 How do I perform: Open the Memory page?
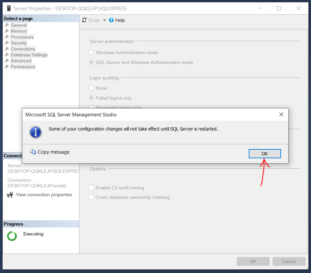pyautogui.click(x=19, y=31)
